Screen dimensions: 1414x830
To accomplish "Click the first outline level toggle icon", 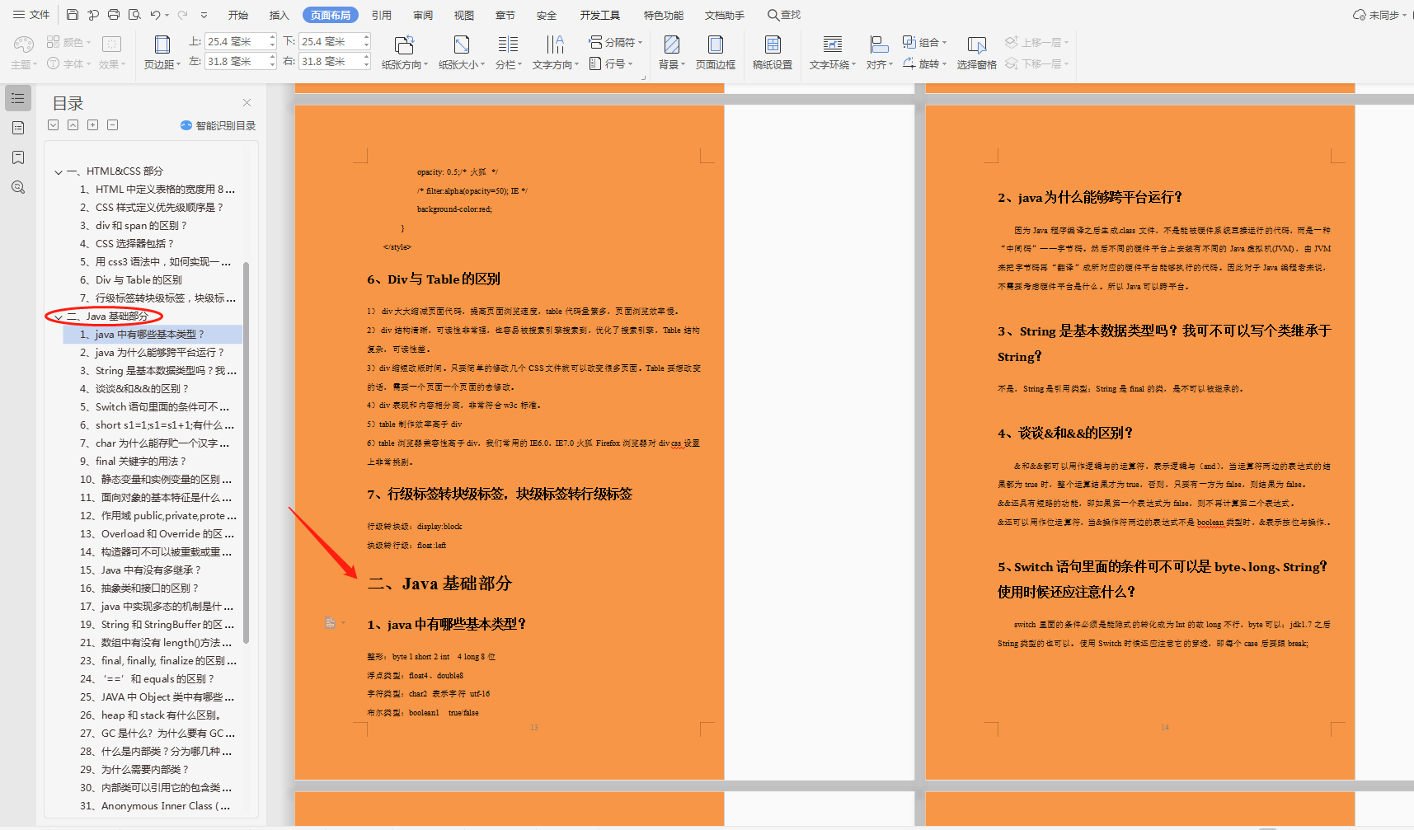I will (x=54, y=125).
